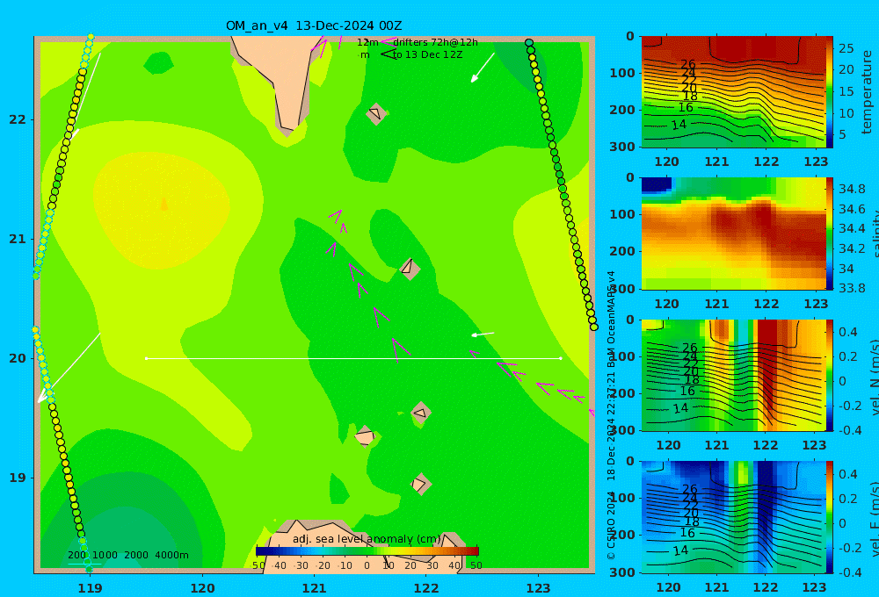This screenshot has height=597, width=879.
Task: Click longitude label 121 on main map
Action: click(x=315, y=588)
